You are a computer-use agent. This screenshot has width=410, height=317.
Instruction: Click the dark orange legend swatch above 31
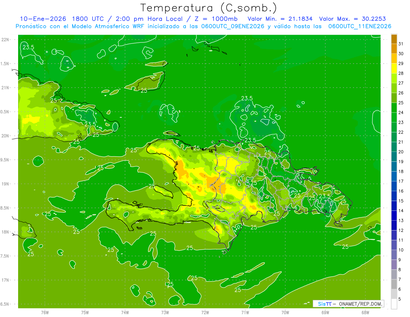click(394, 39)
